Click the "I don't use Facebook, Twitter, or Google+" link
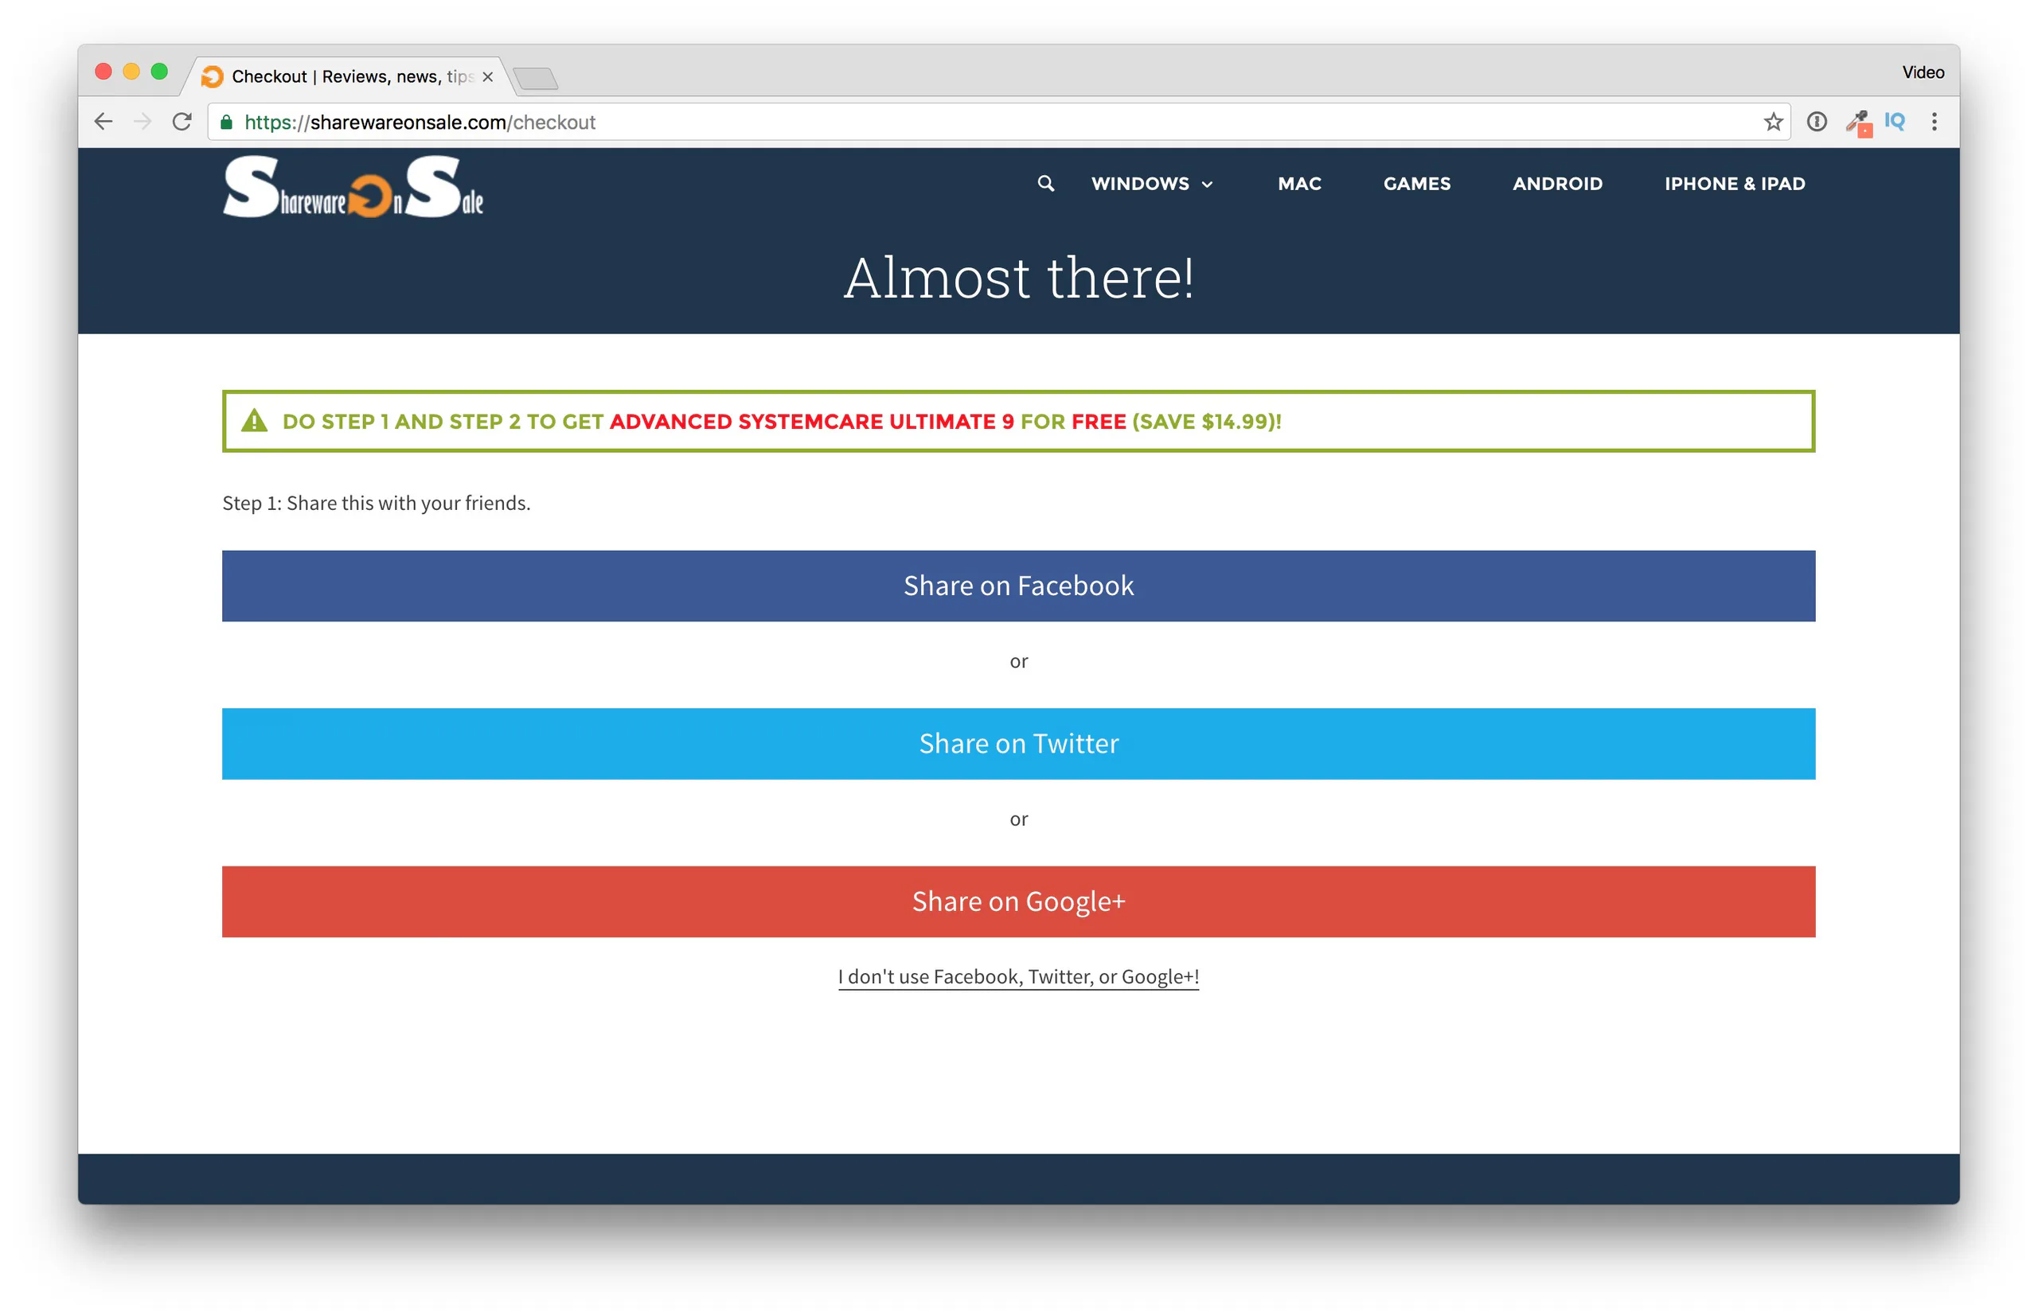2038x1316 pixels. [1018, 977]
